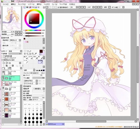The image size is (140, 129).
Task: Open the canvas zoom percentage dropdown
Action: coord(77,7)
